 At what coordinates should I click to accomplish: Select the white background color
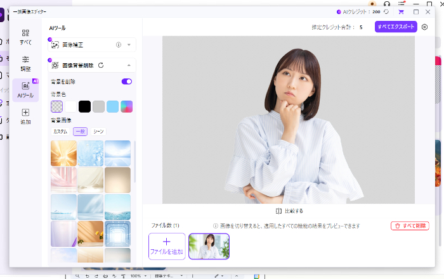[x=71, y=107]
